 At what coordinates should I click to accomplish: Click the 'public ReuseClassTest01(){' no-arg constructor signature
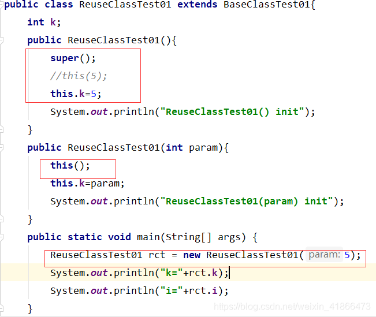[x=102, y=40]
